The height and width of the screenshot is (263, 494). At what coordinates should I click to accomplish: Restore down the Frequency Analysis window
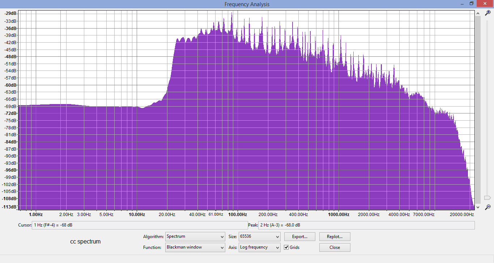471,3
